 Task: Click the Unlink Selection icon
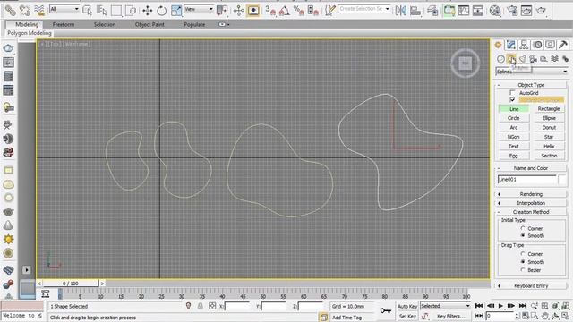24,11
